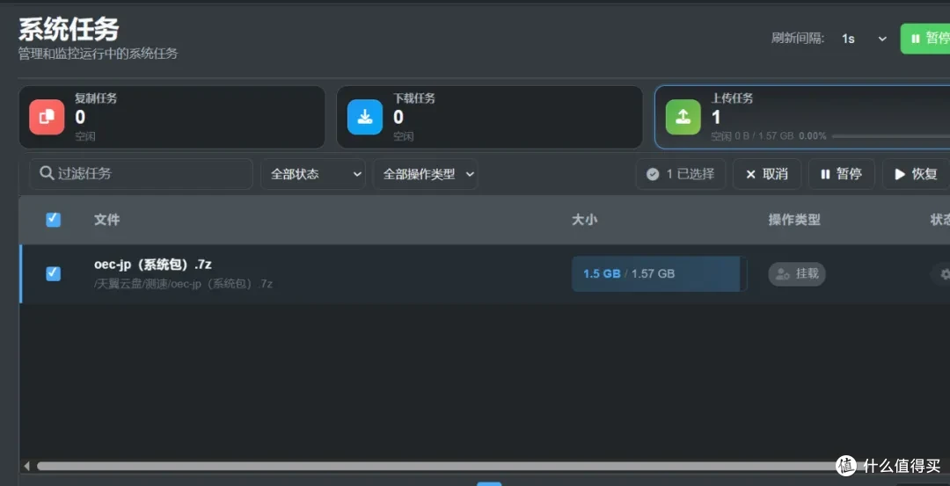Screen dimensions: 950x486
Task: Click the 刷新间隔 label
Action: pos(798,39)
